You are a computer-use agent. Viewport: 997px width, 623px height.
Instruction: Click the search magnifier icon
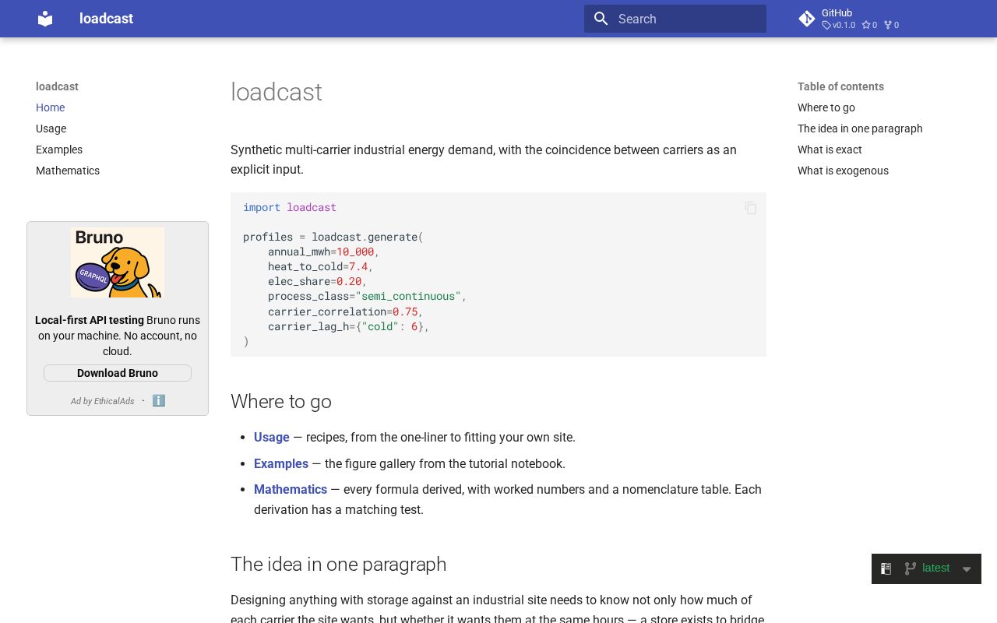(601, 19)
